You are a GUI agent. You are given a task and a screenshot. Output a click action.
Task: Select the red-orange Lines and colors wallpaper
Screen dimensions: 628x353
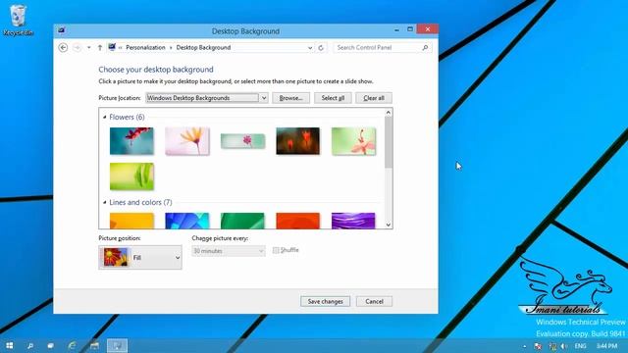click(x=298, y=221)
